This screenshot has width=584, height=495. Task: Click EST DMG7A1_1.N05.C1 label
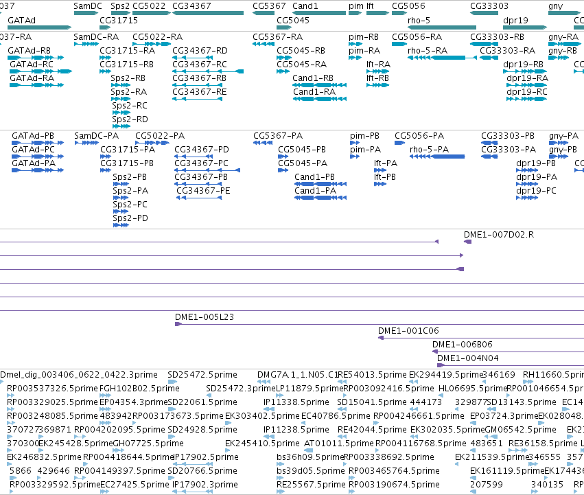pos(297,375)
